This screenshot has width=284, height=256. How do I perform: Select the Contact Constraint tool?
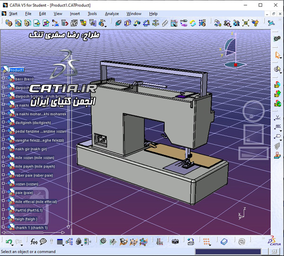pos(128,23)
